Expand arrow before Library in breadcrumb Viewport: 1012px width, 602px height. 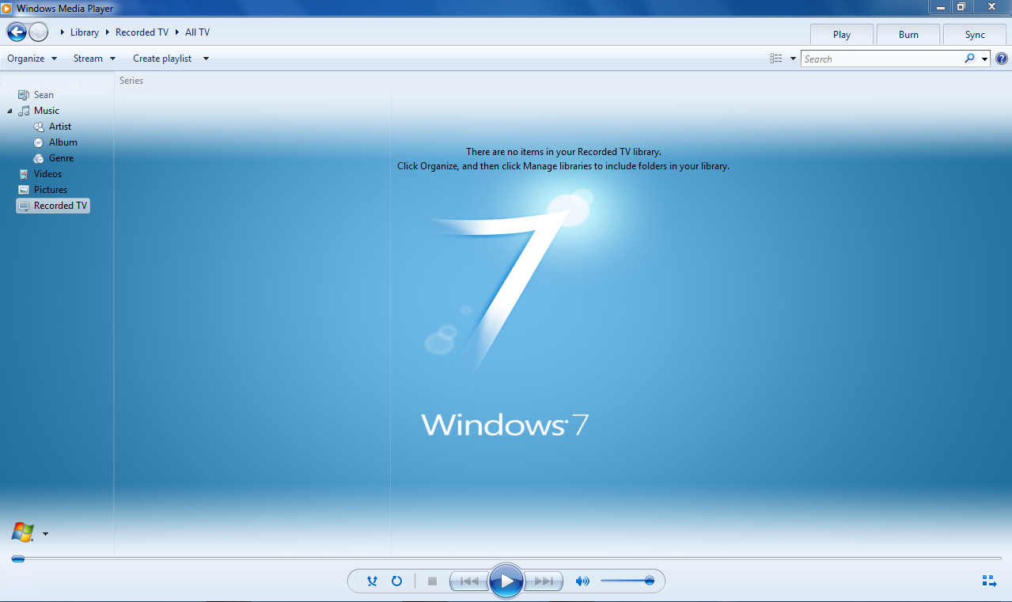[62, 32]
